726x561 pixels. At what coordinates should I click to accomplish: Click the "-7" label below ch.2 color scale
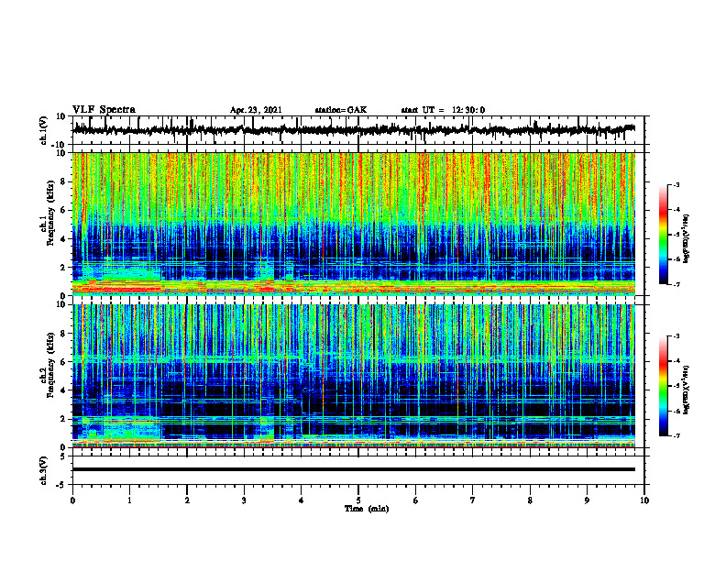[x=676, y=435]
